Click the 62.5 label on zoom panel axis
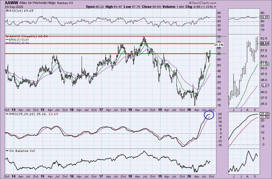272x179 pixels. (x=264, y=38)
